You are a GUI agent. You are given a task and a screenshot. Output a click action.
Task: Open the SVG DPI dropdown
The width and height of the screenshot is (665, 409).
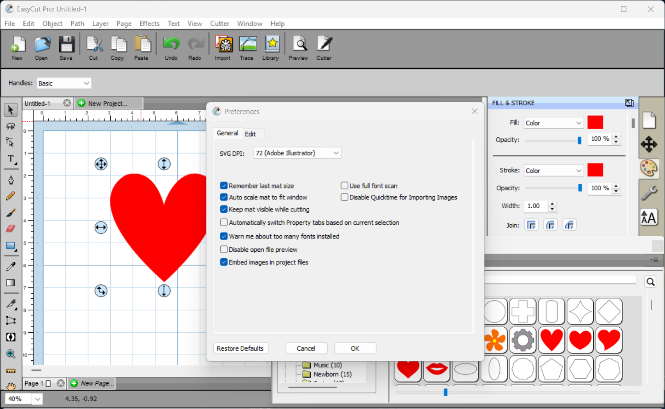[x=297, y=153]
